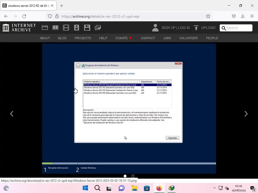Click the Firefox address bar URL
The height and width of the screenshot is (193, 258).
[x=100, y=16]
